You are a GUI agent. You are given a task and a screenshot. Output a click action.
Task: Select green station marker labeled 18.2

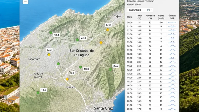(38, 93)
